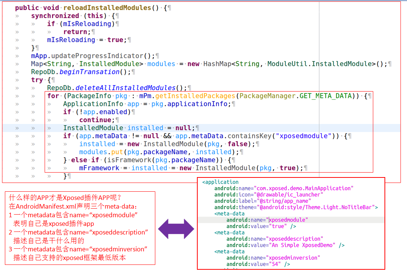Click the android:theme attribute line

(296, 207)
